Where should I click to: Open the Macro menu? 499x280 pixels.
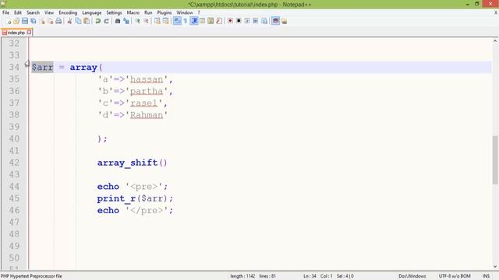(133, 12)
